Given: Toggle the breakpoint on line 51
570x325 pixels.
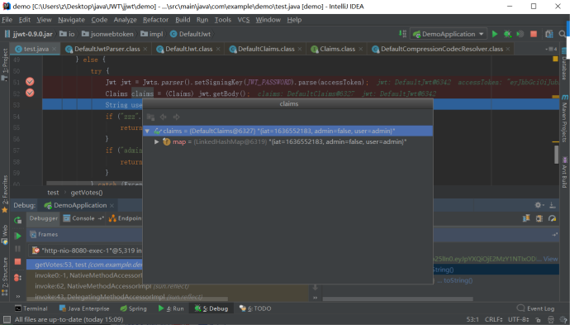Looking at the screenshot, I should 30,82.
